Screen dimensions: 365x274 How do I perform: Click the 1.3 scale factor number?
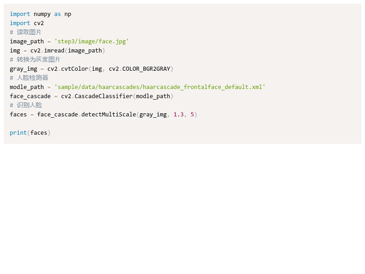click(178, 115)
